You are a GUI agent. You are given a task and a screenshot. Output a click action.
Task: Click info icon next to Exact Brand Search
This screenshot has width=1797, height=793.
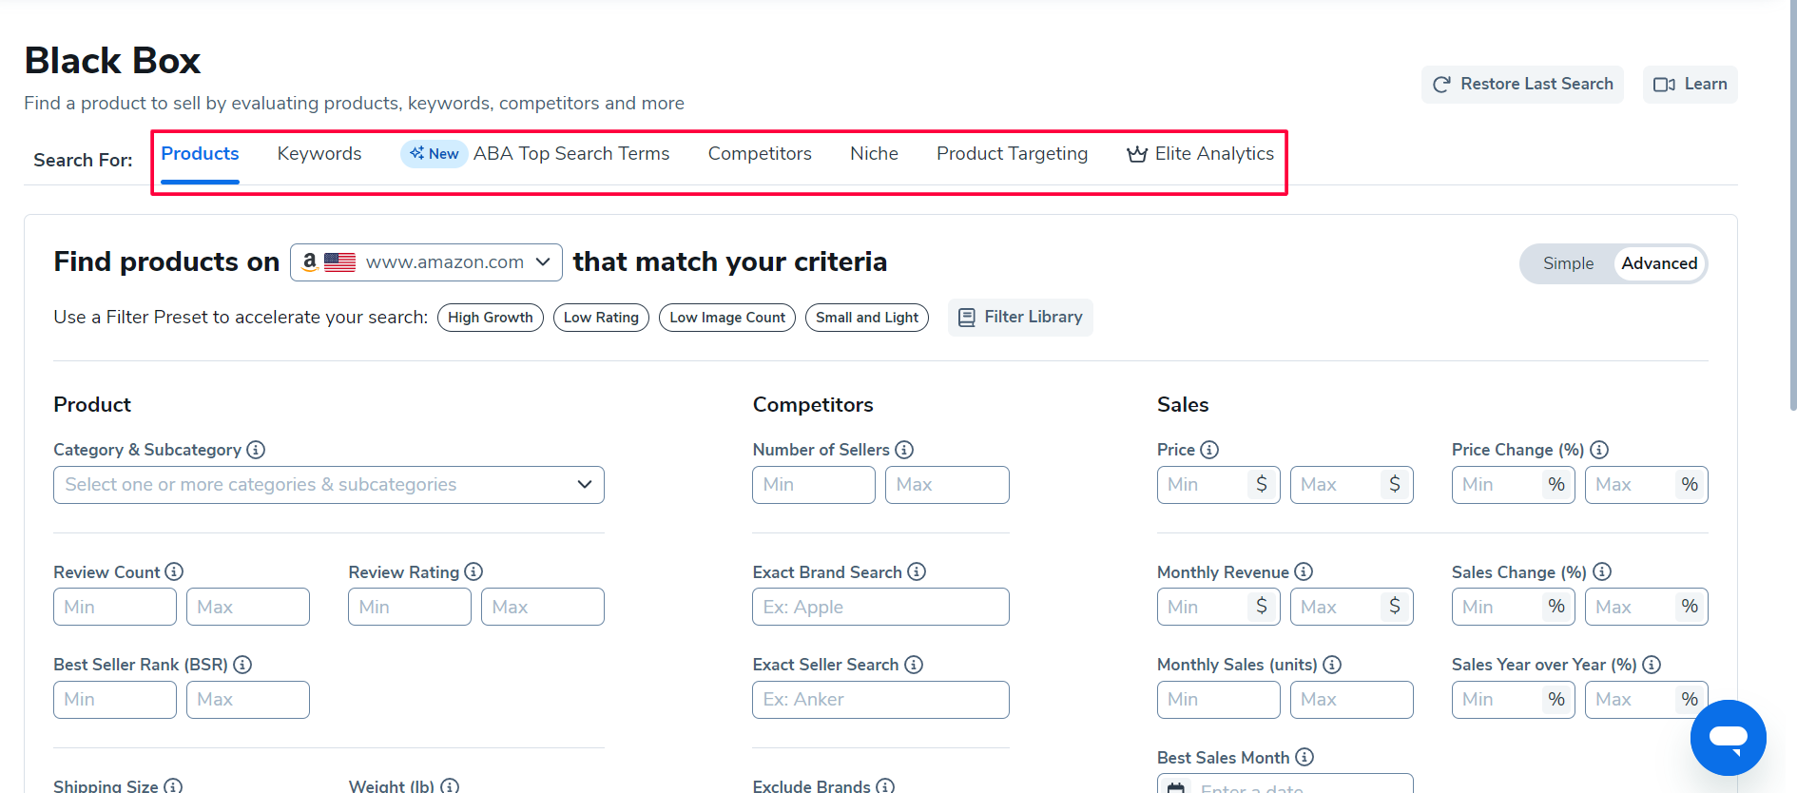pos(917,571)
